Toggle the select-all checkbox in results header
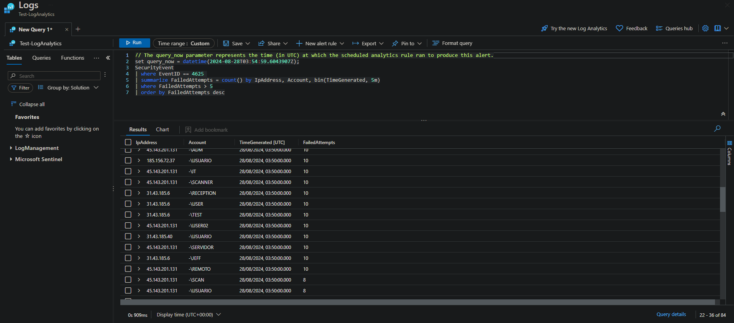Image resolution: width=734 pixels, height=323 pixels. click(128, 142)
